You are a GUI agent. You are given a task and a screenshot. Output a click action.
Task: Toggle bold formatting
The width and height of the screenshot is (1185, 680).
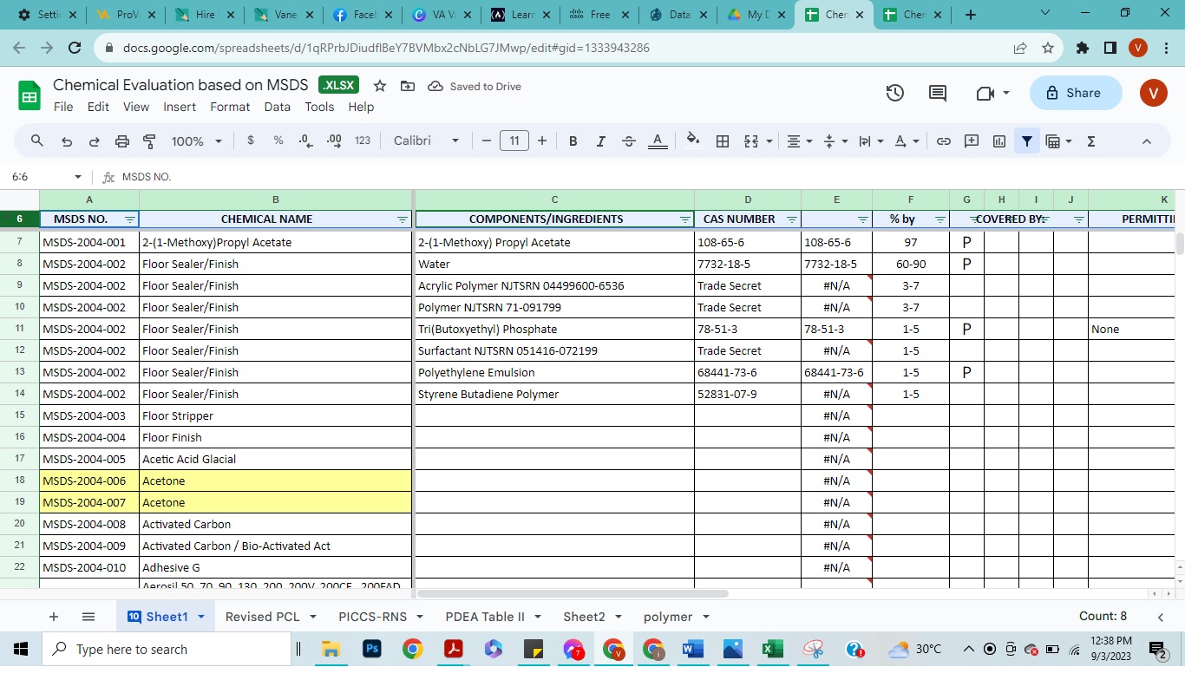pos(573,141)
